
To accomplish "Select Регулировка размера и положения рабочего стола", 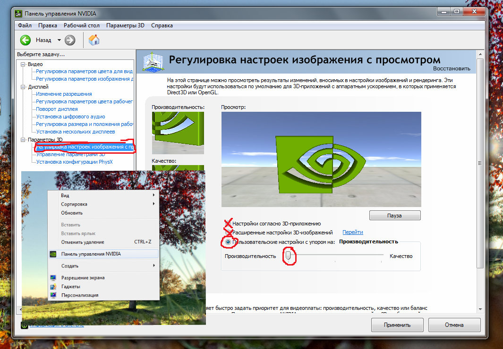I will (85, 124).
